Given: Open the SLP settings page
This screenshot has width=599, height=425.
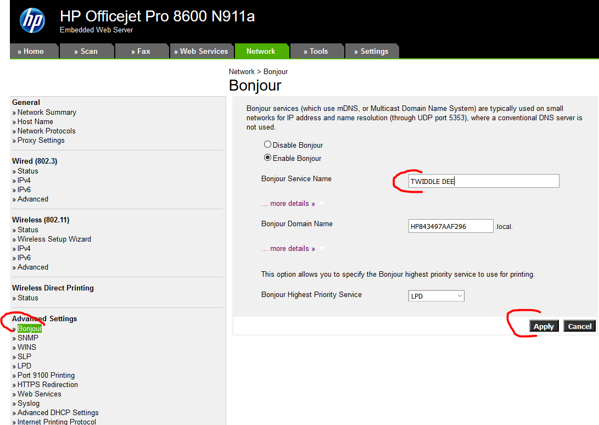Looking at the screenshot, I should (25, 356).
